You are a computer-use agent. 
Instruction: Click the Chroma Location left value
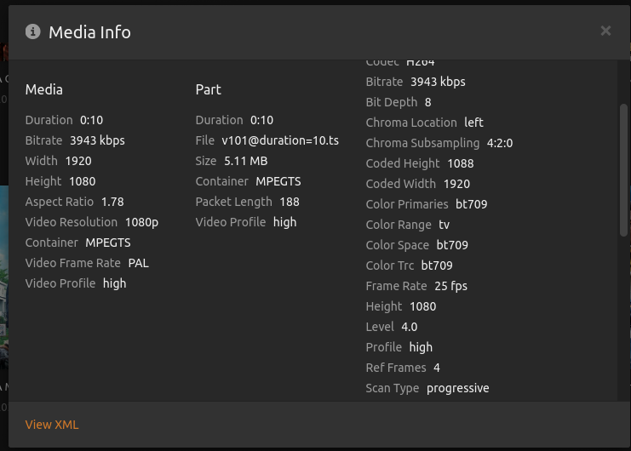[x=473, y=123]
